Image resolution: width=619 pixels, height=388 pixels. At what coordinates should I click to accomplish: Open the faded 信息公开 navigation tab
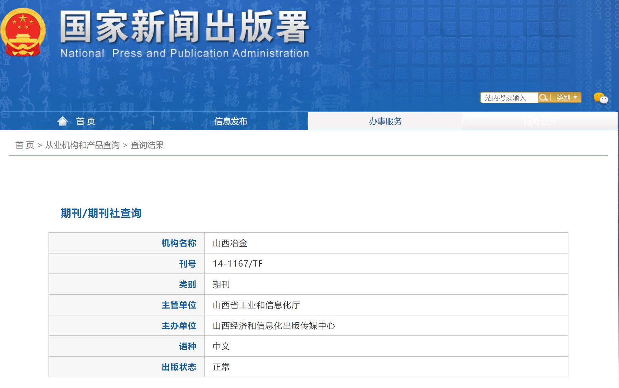point(540,121)
